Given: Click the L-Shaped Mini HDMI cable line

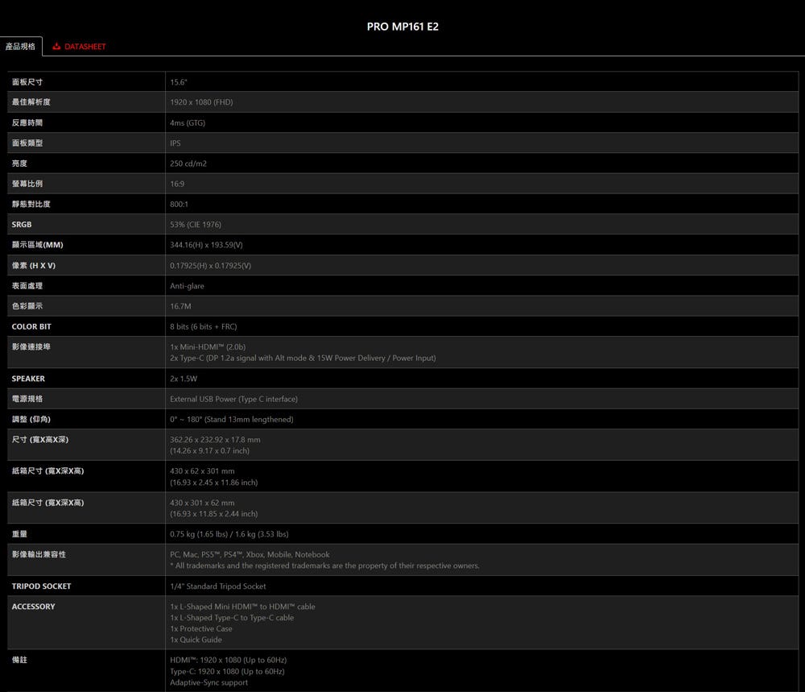Looking at the screenshot, I should tap(242, 607).
